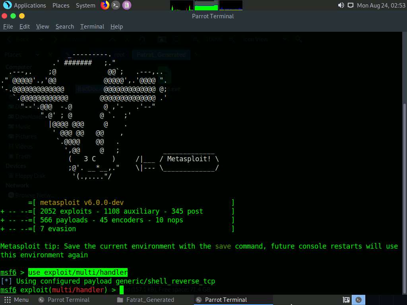Viewport: 407px width, 305px height.
Task: Click the CPU system monitor graph
Action: [x=181, y=5]
